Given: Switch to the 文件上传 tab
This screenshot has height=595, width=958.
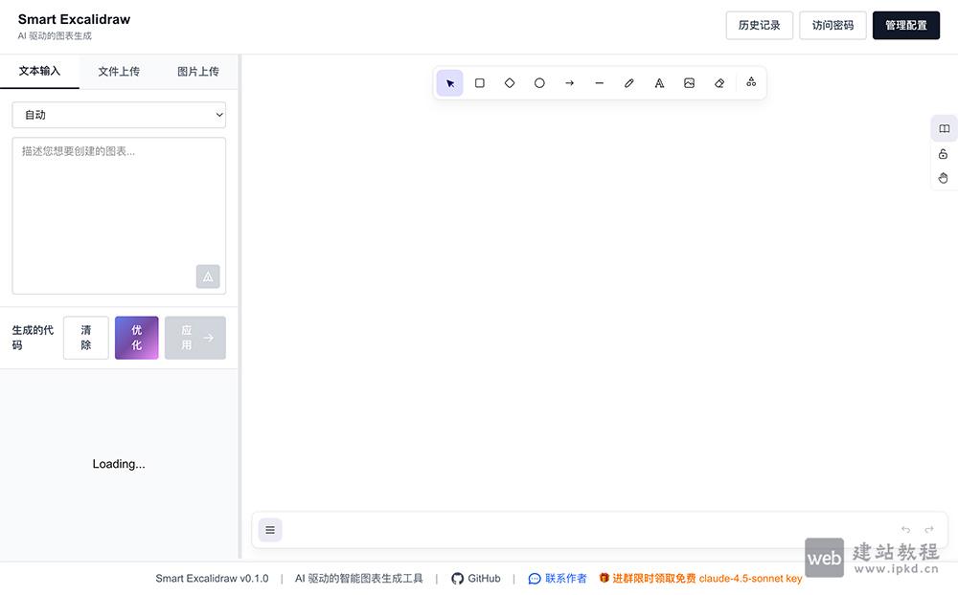Looking at the screenshot, I should pos(119,71).
